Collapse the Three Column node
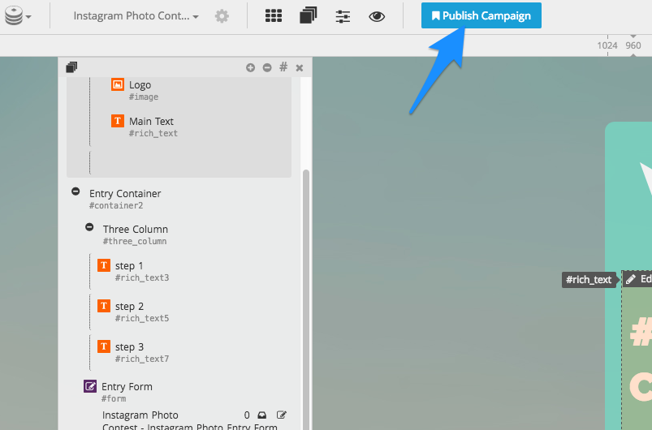The width and height of the screenshot is (652, 430). point(89,228)
